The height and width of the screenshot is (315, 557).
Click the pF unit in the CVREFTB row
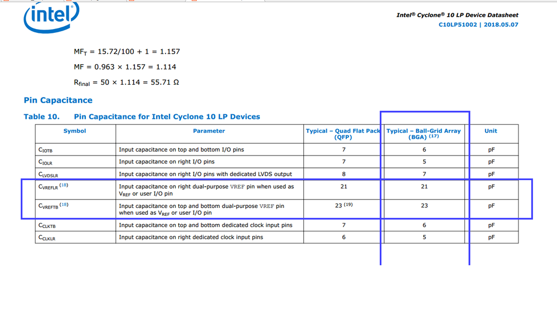[x=491, y=206]
